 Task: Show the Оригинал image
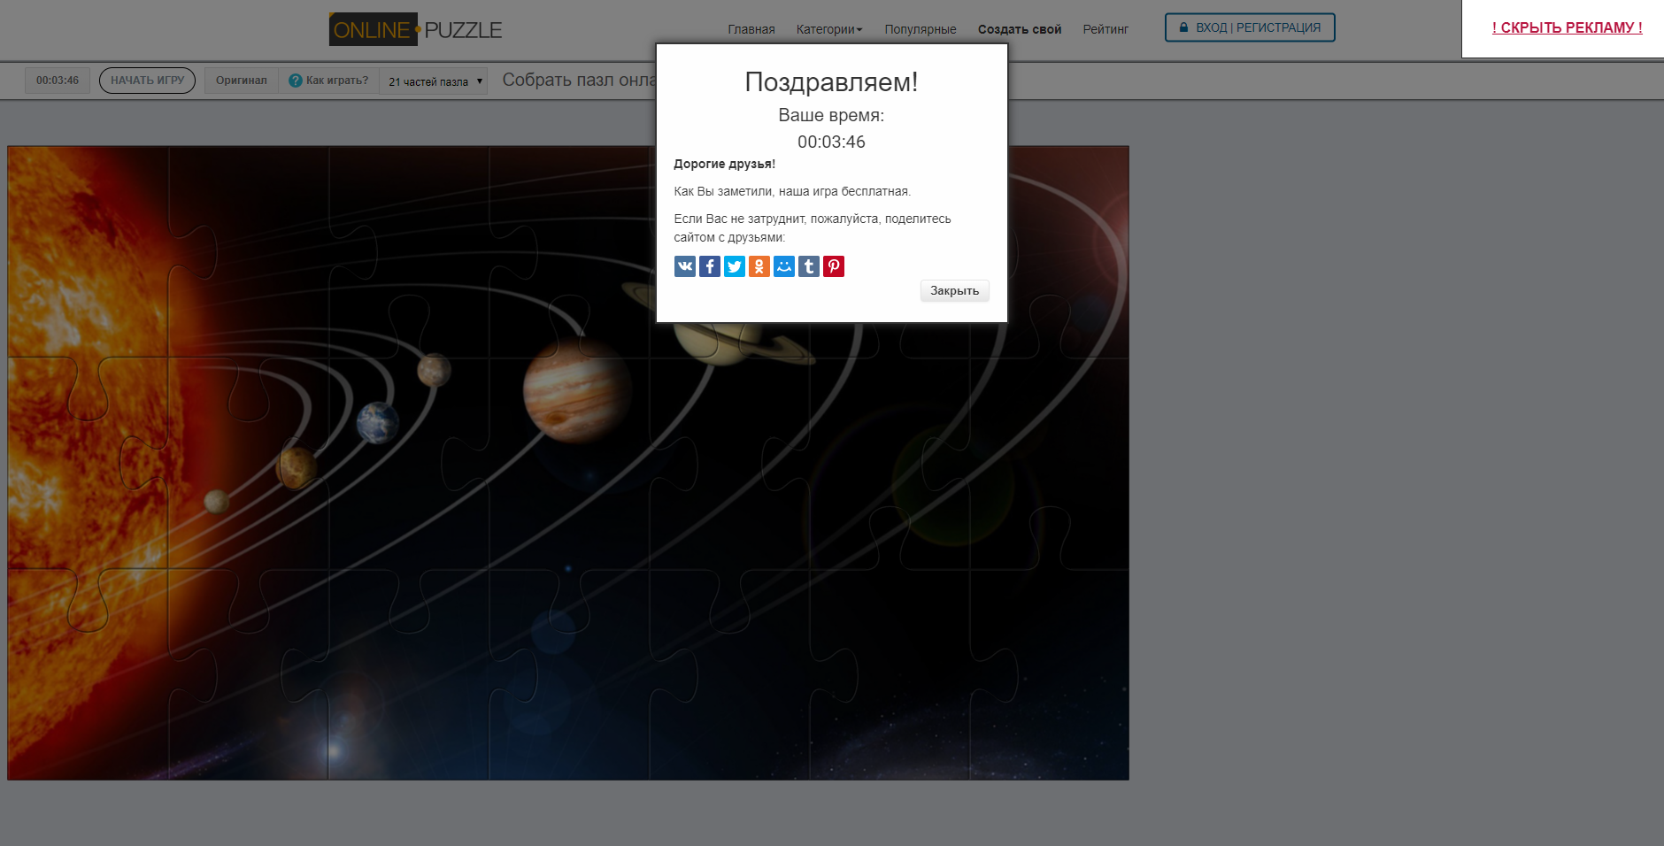point(241,81)
